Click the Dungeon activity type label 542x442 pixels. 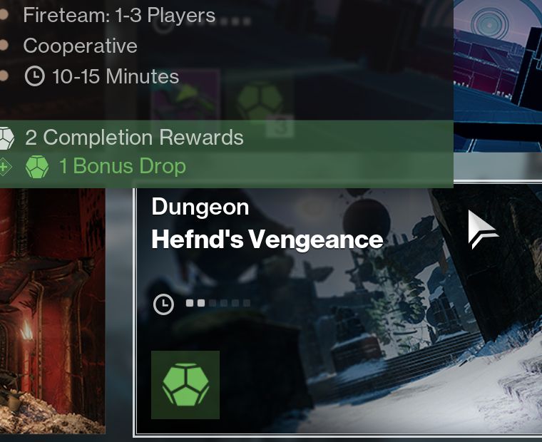tap(200, 207)
